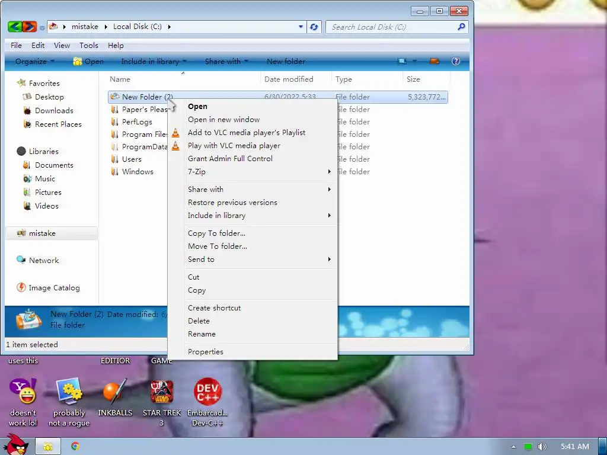Open the Documents library
Screen dimensions: 607x455
tap(54, 165)
